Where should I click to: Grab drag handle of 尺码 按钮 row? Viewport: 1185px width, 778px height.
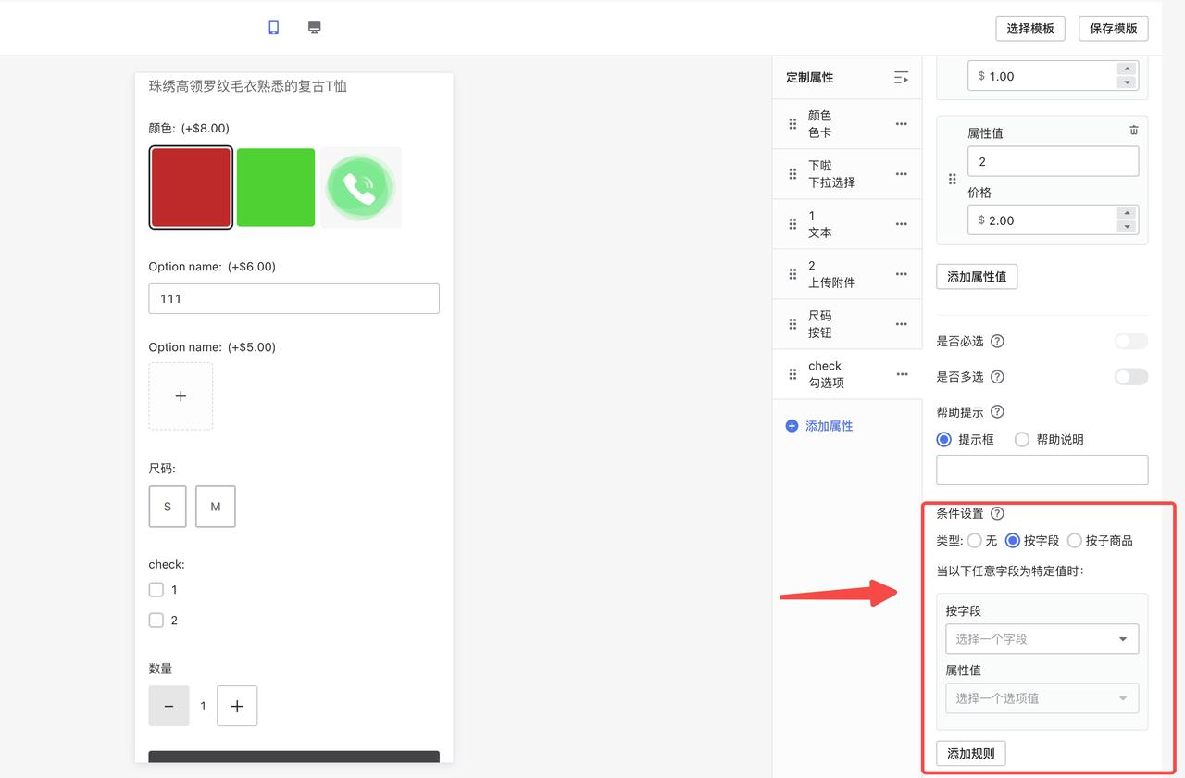(792, 324)
